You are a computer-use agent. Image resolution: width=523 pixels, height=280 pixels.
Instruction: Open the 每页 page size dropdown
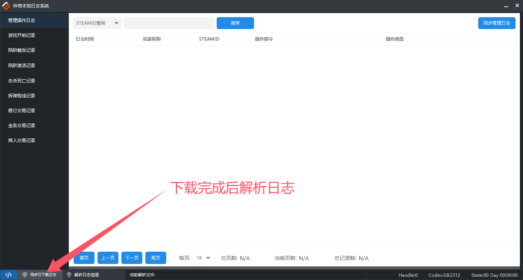tap(204, 258)
